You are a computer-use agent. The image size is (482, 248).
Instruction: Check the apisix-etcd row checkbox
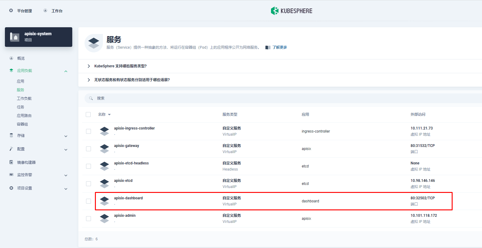pos(88,184)
